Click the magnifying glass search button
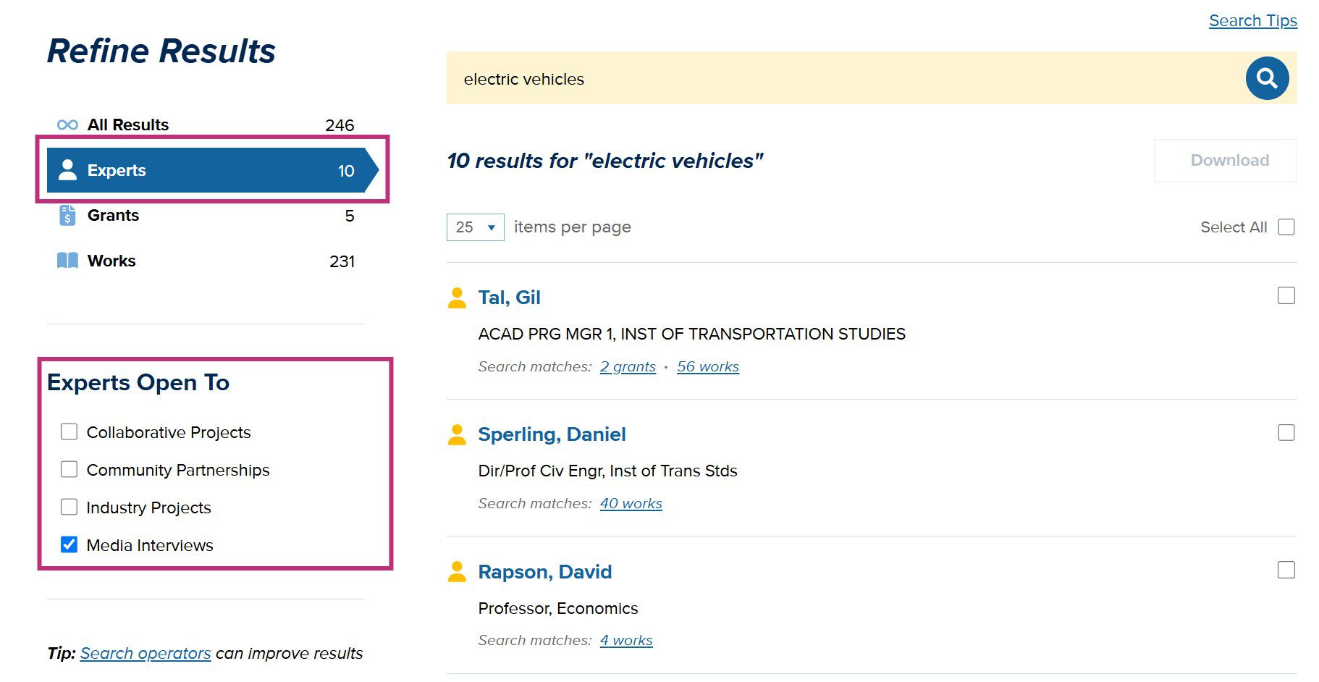The height and width of the screenshot is (682, 1319). [1266, 78]
